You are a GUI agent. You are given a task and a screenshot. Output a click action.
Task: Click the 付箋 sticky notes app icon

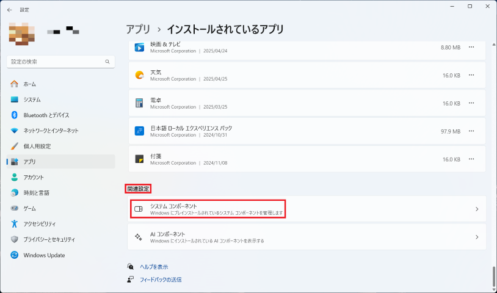point(139,159)
